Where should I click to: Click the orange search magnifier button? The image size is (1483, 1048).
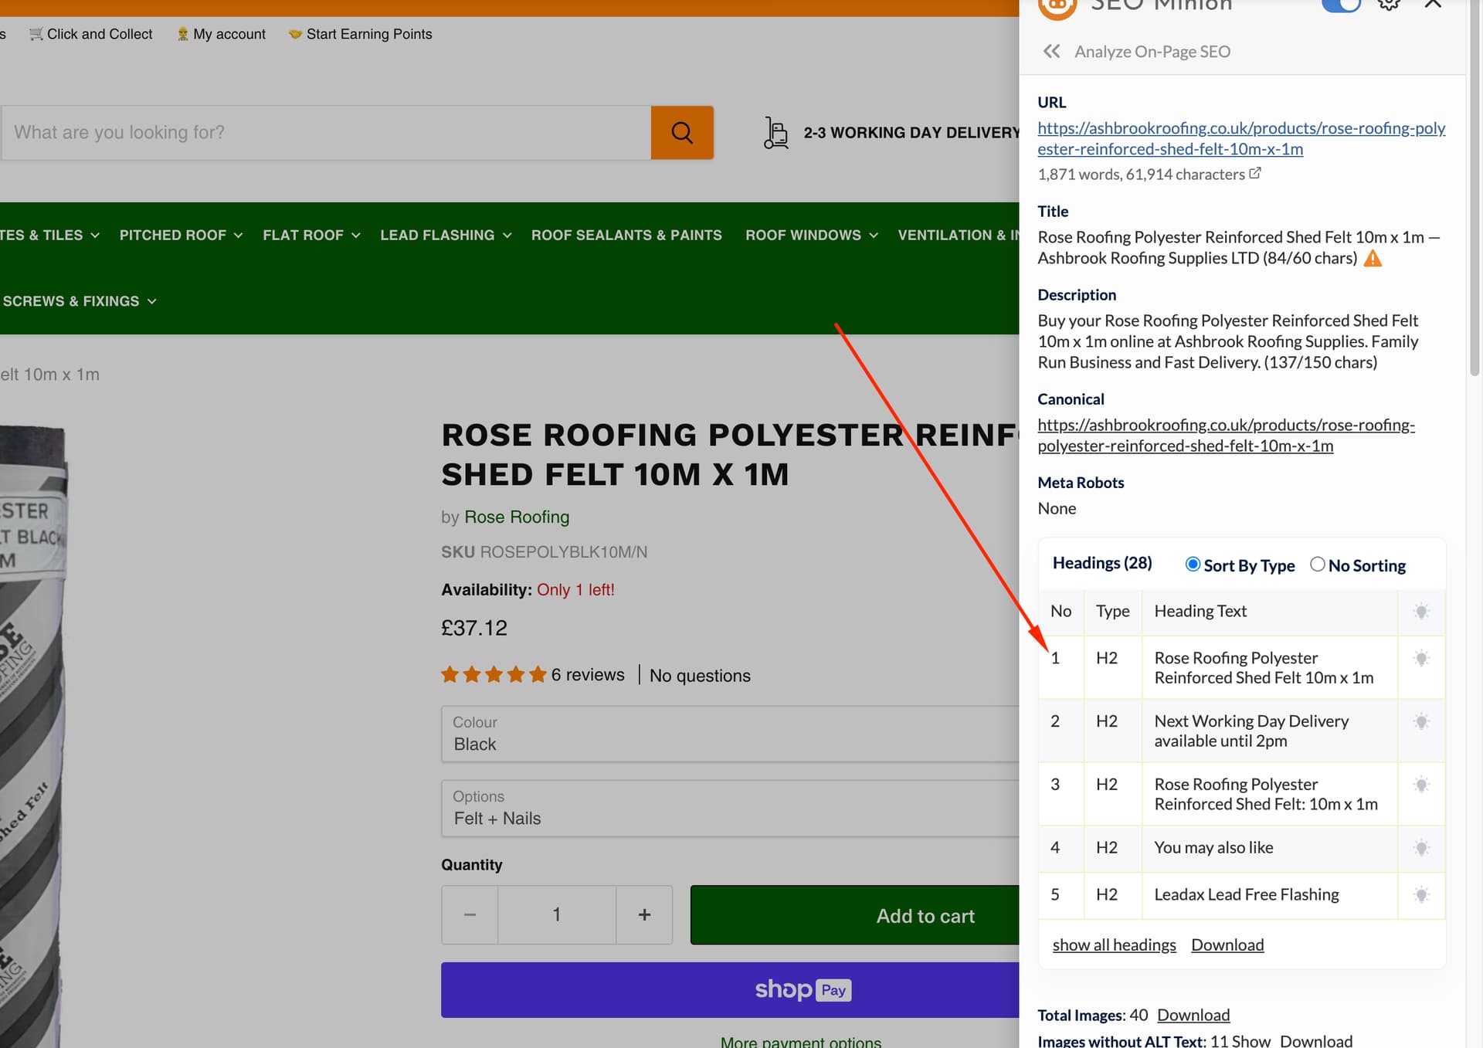pos(681,133)
